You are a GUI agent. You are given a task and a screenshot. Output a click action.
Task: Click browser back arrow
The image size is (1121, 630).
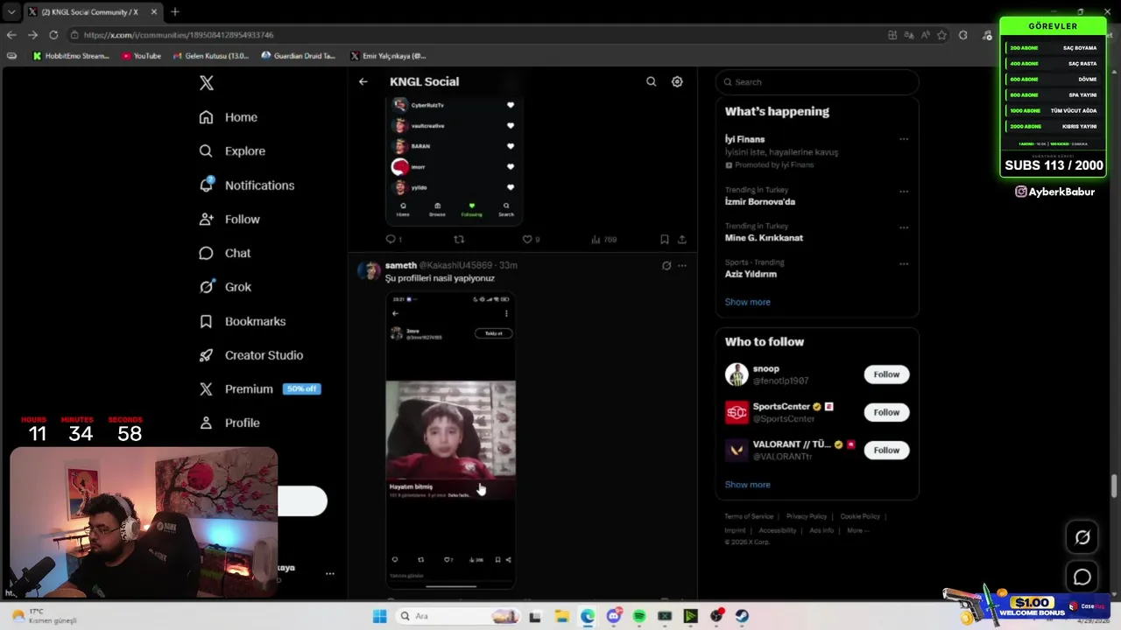point(11,35)
